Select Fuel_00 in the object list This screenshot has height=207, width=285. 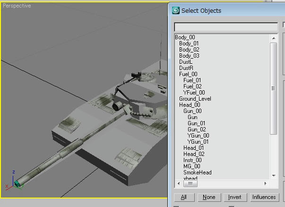click(x=188, y=74)
